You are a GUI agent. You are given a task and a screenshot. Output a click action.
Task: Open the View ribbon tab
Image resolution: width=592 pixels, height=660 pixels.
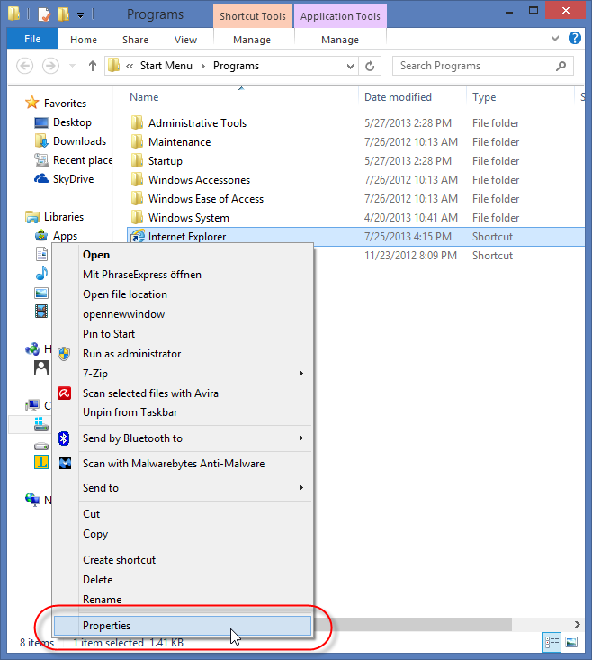[185, 40]
